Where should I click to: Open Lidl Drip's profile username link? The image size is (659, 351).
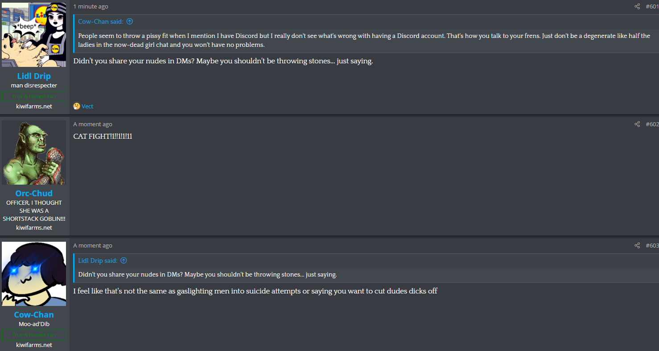tap(34, 76)
